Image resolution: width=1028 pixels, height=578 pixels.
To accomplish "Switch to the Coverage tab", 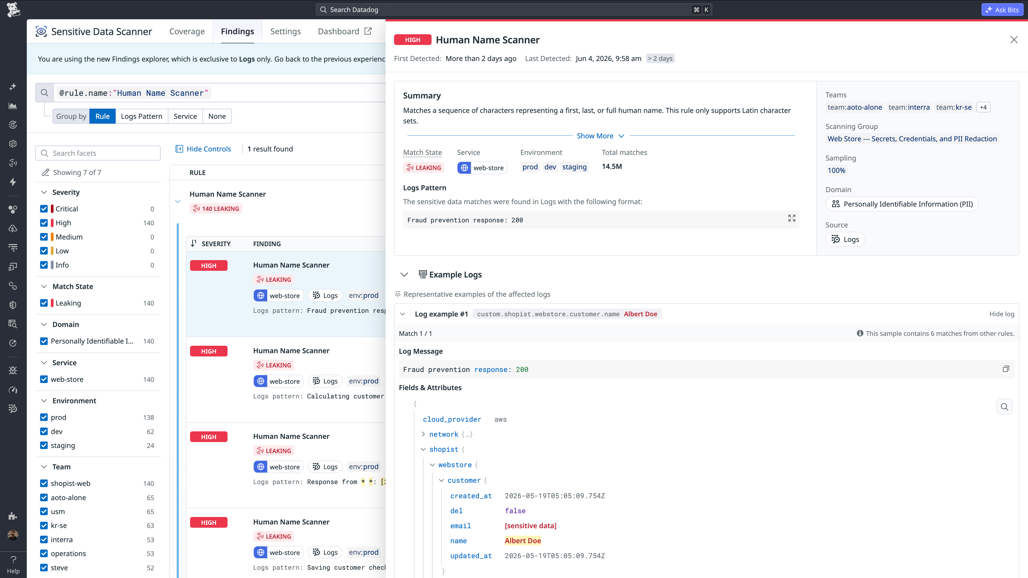I will [x=187, y=32].
